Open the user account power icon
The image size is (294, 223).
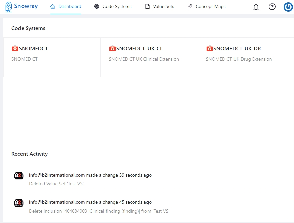click(x=288, y=7)
